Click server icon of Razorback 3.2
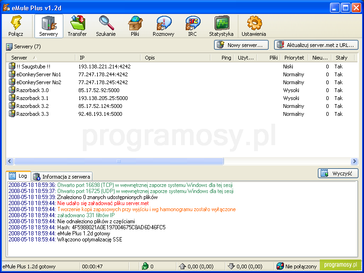This screenshot has width=364, height=273. pyautogui.click(x=12, y=106)
